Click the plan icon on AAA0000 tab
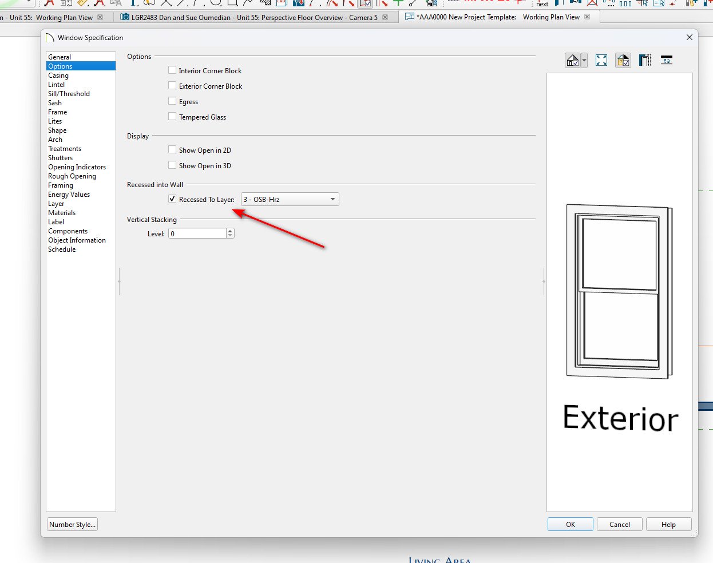Viewport: 713px width, 563px height. pyautogui.click(x=409, y=17)
